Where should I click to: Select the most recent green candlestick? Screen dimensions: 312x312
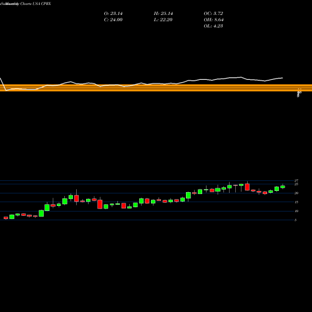coord(283,187)
